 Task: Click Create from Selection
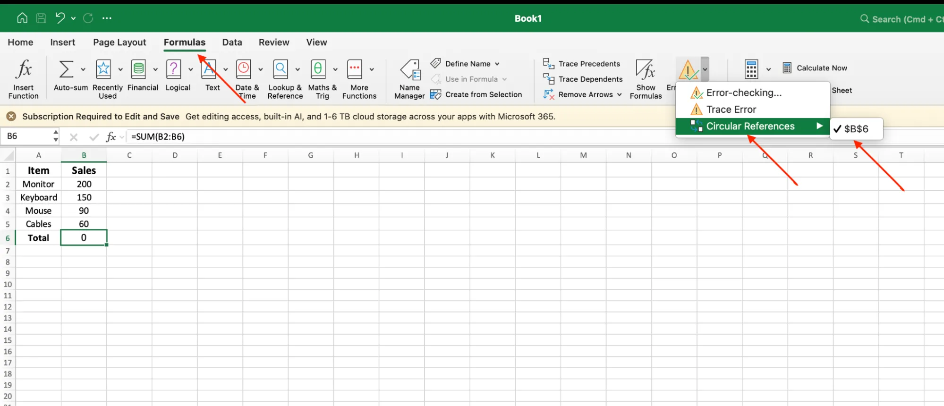tap(476, 94)
